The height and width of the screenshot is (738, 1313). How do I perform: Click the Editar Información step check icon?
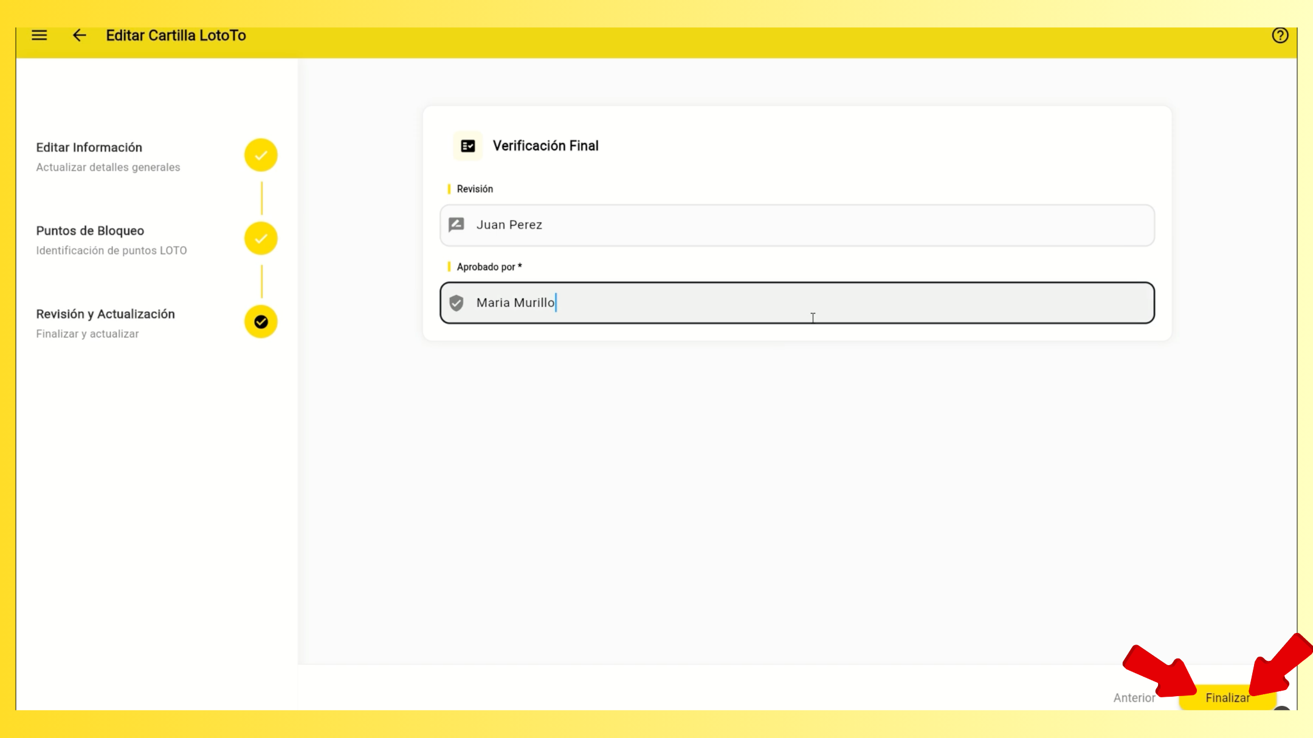(261, 155)
